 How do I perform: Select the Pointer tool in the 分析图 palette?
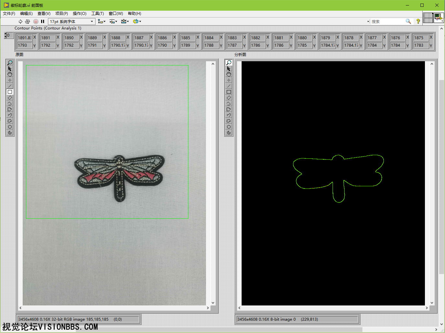(x=229, y=68)
